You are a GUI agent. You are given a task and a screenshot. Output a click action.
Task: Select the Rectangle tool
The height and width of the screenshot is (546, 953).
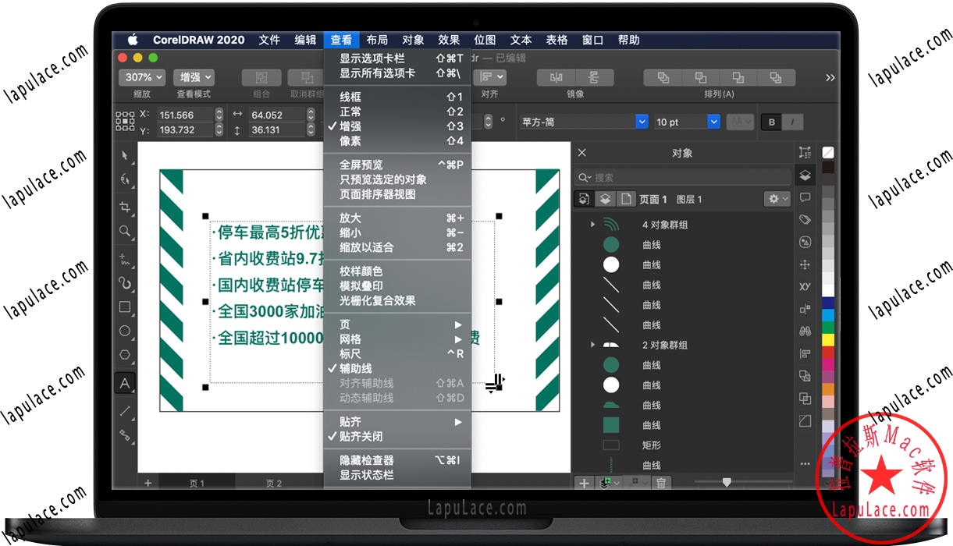[x=125, y=307]
